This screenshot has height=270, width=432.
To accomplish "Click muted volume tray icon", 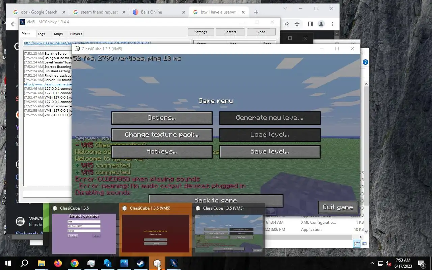I will tap(388, 263).
